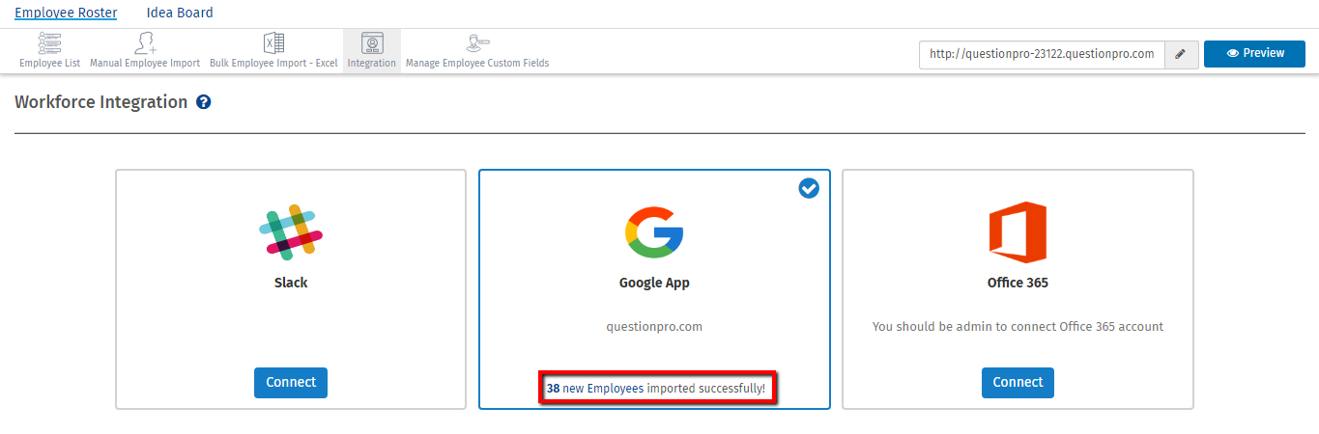The image size is (1319, 434).
Task: Connect the Slack integration
Action: (x=291, y=383)
